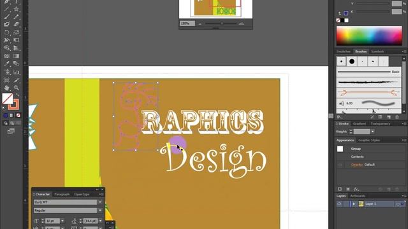408x229 pixels.
Task: Select the Symbol Sprayer tool
Action: pos(7,72)
